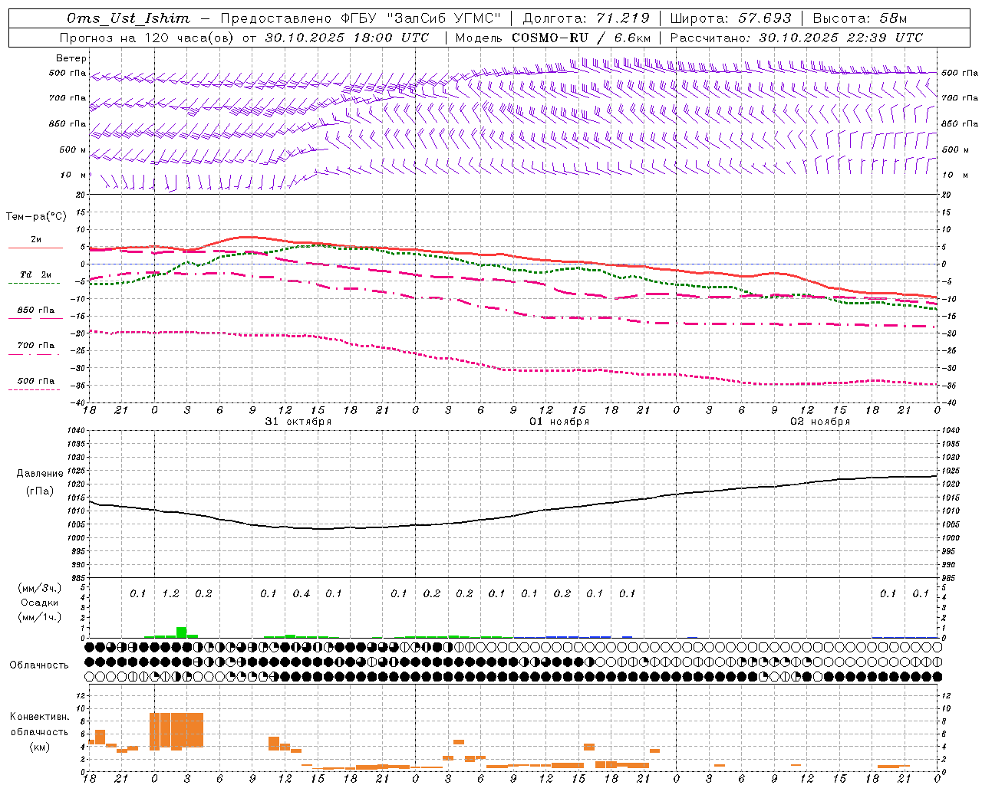Image resolution: width=982 pixels, height=785 pixels.
Task: Select the latitude value "Широта: 57.693"
Action: [x=731, y=18]
